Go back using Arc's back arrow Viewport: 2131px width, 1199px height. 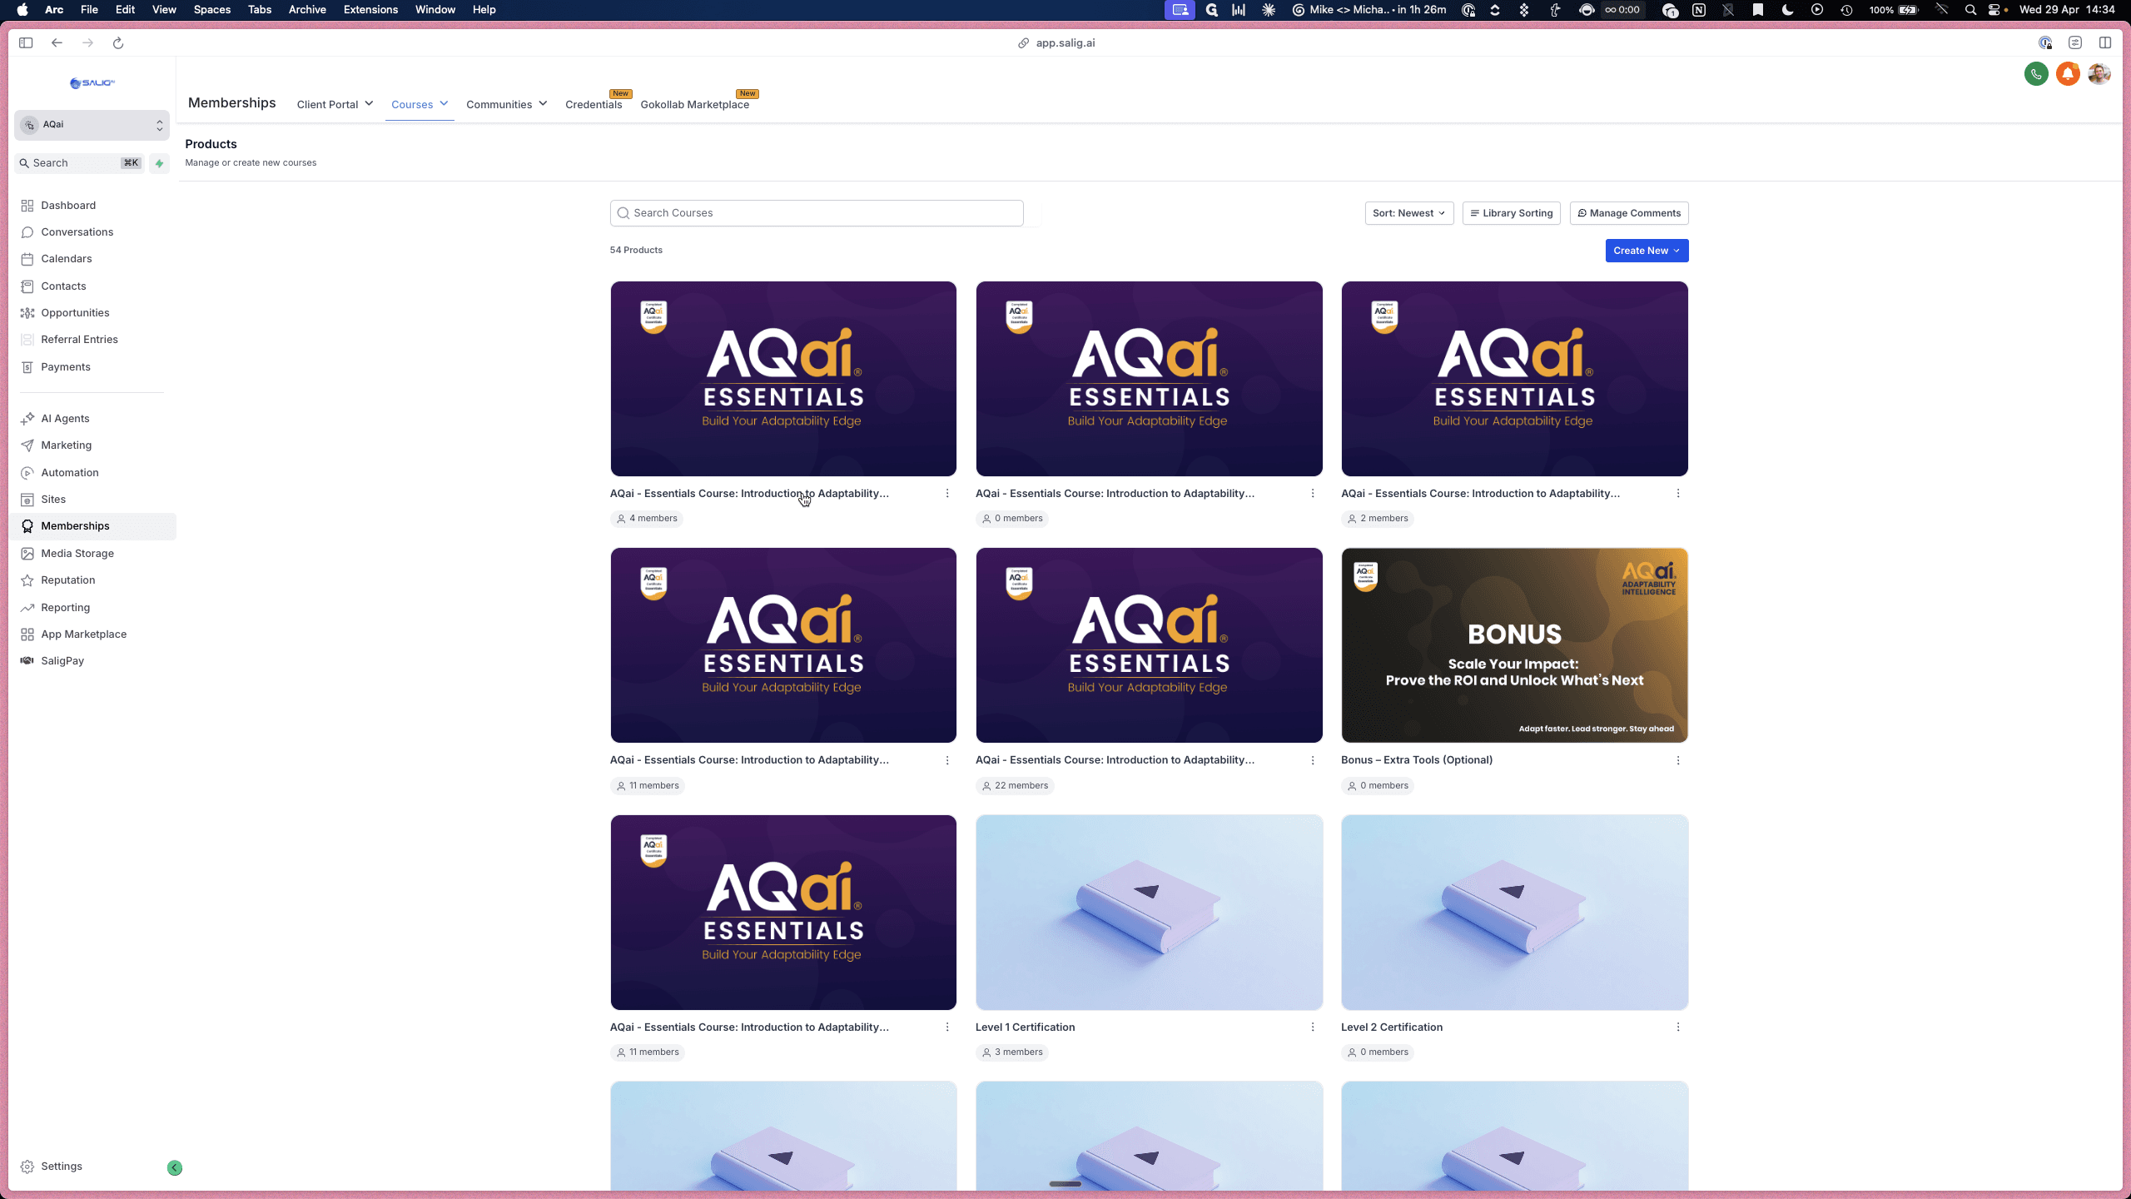(x=57, y=43)
